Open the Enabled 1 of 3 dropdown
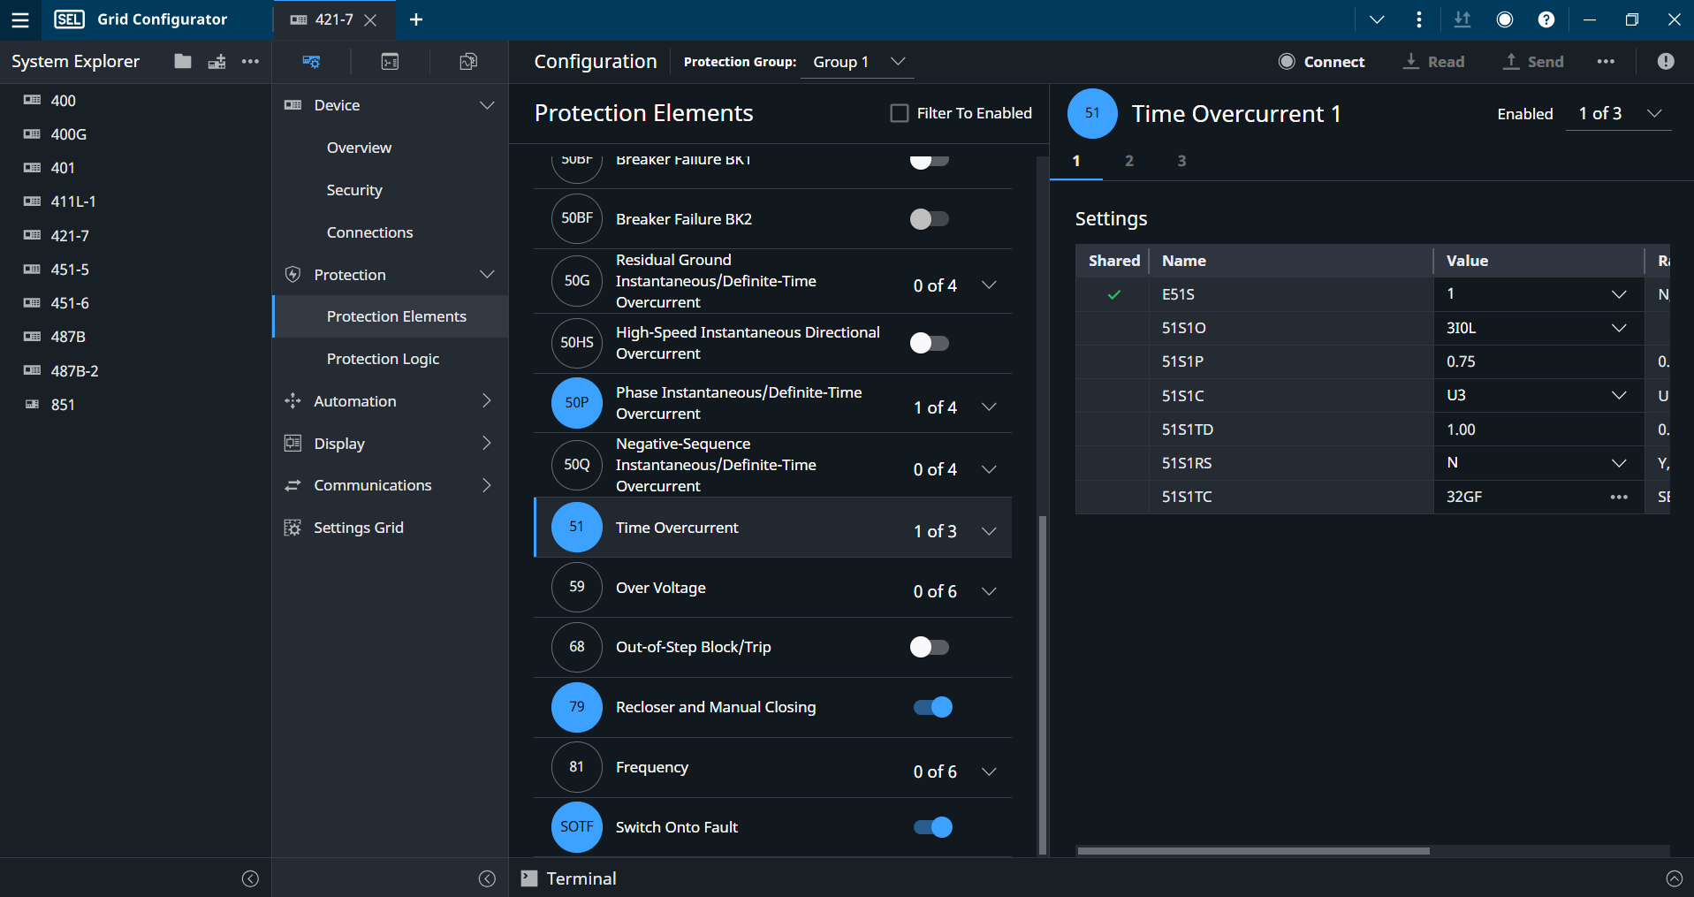 (1619, 114)
